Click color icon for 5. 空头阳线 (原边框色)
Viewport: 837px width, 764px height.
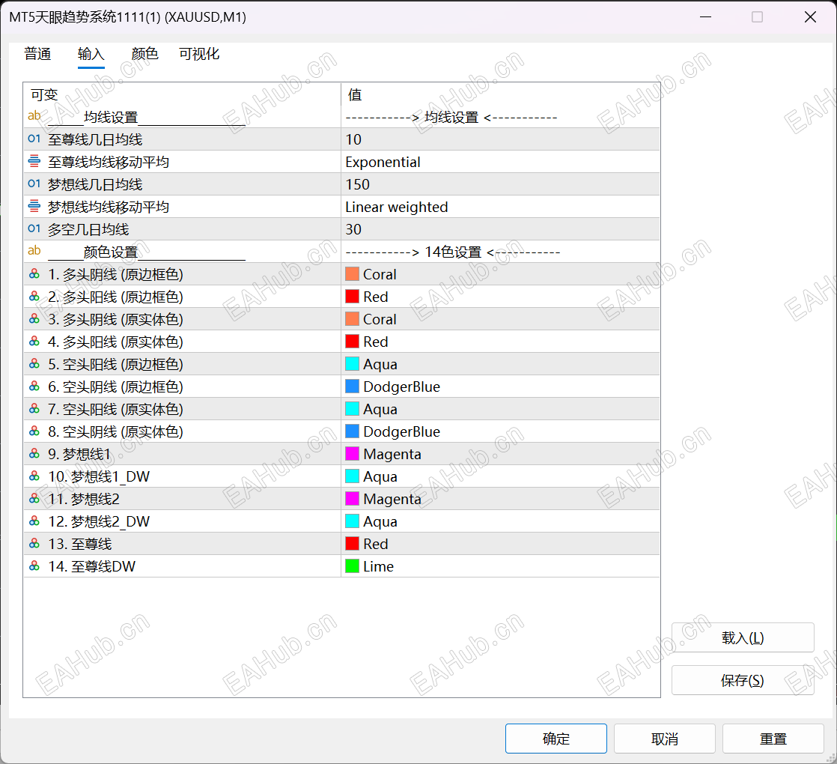(34, 363)
